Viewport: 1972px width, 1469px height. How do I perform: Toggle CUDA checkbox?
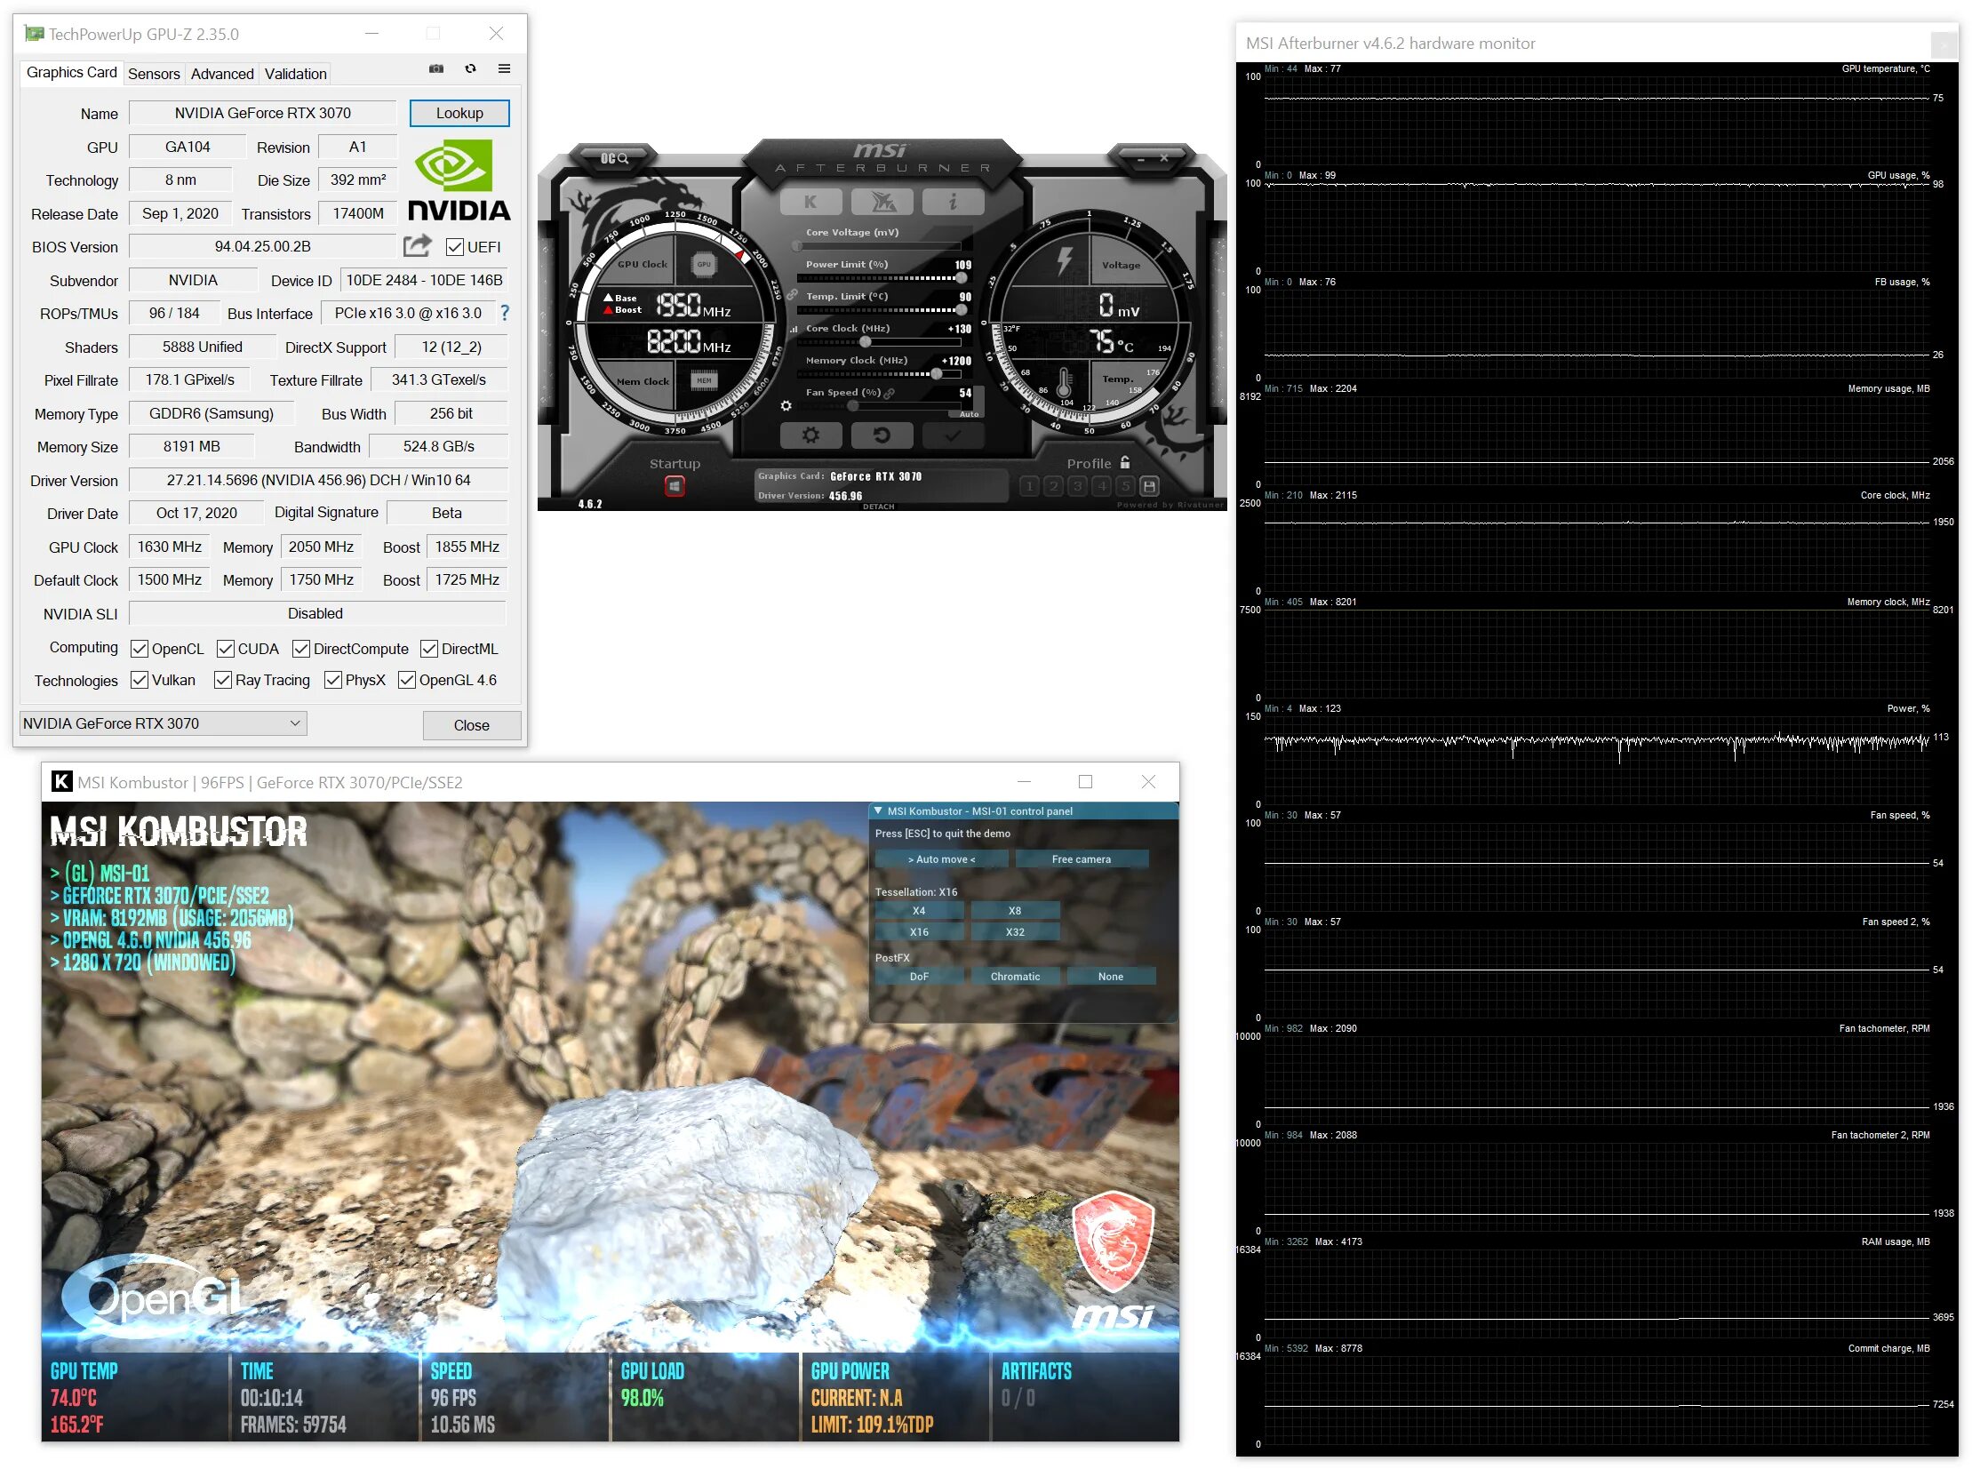pyautogui.click(x=225, y=649)
